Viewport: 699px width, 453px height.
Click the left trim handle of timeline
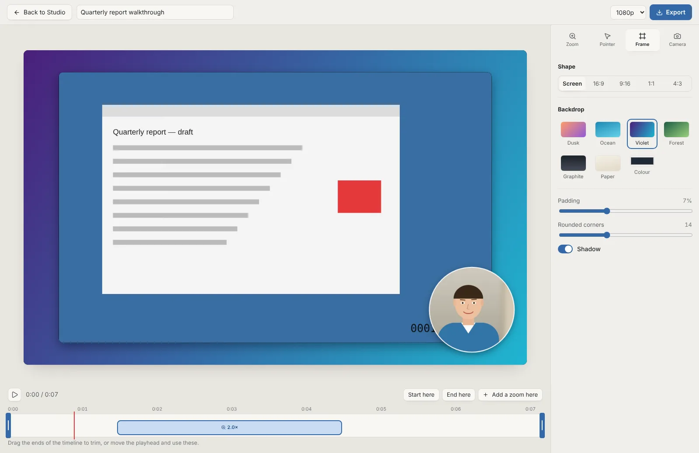[x=8, y=425]
